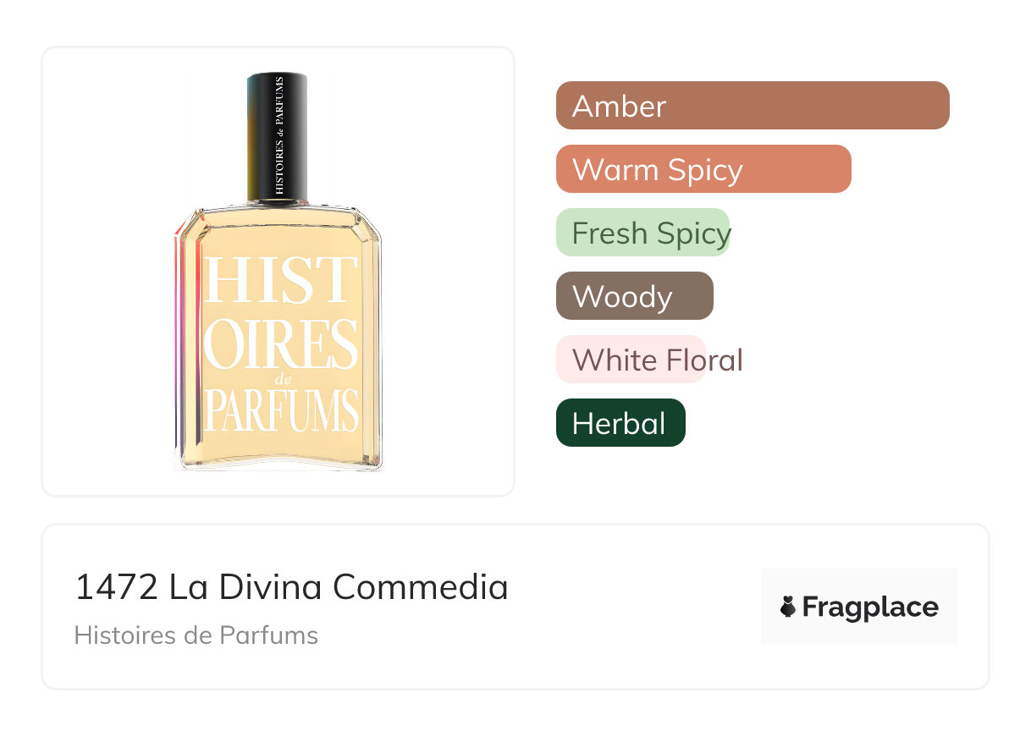
Task: Choose the Warm Spicy accord bar
Action: (703, 169)
